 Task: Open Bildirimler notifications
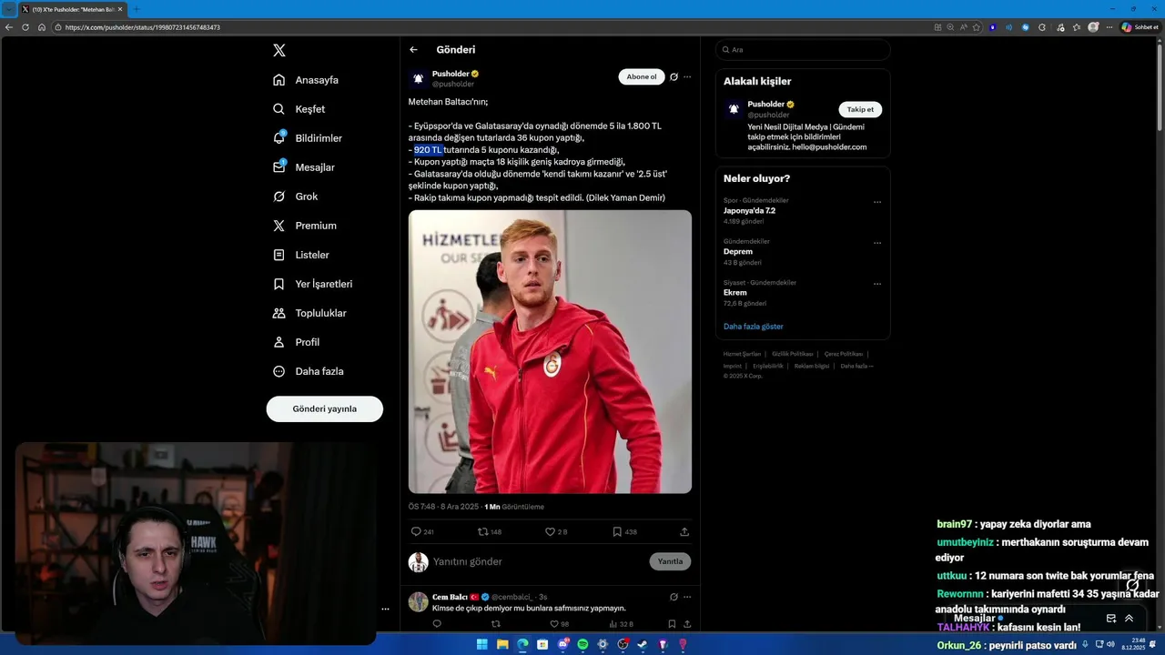coord(308,138)
